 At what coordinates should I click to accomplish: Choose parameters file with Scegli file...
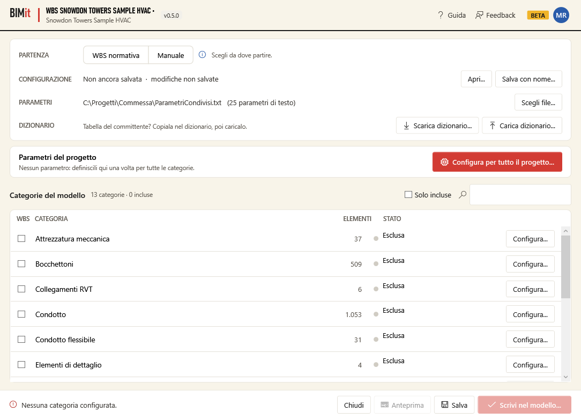(x=538, y=102)
